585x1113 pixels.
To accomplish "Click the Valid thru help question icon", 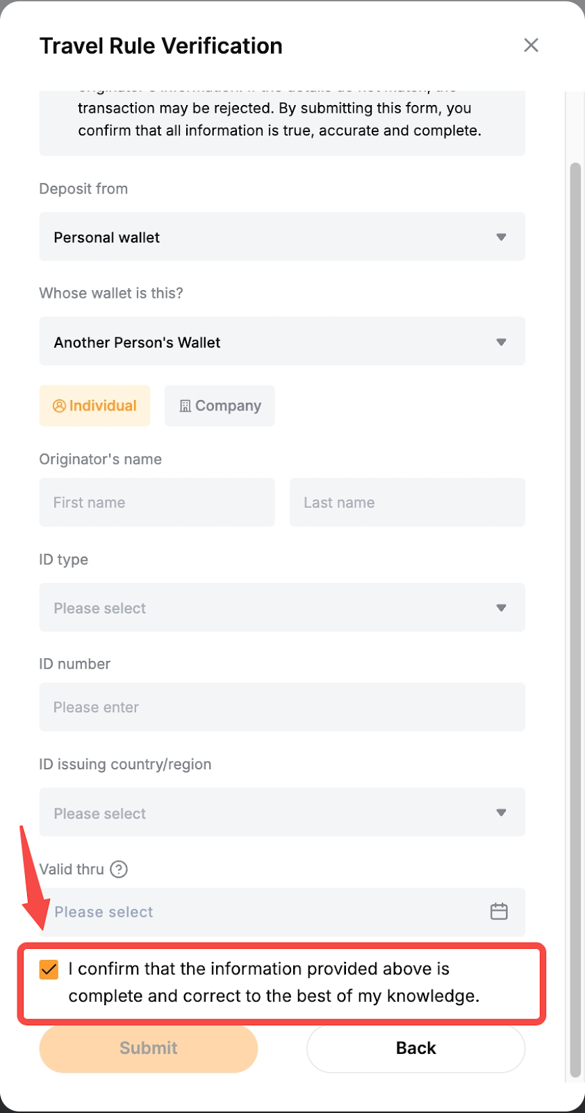I will [x=119, y=870].
